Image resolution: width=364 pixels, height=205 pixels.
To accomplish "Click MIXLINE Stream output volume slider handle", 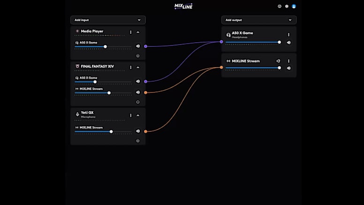I will [x=279, y=68].
